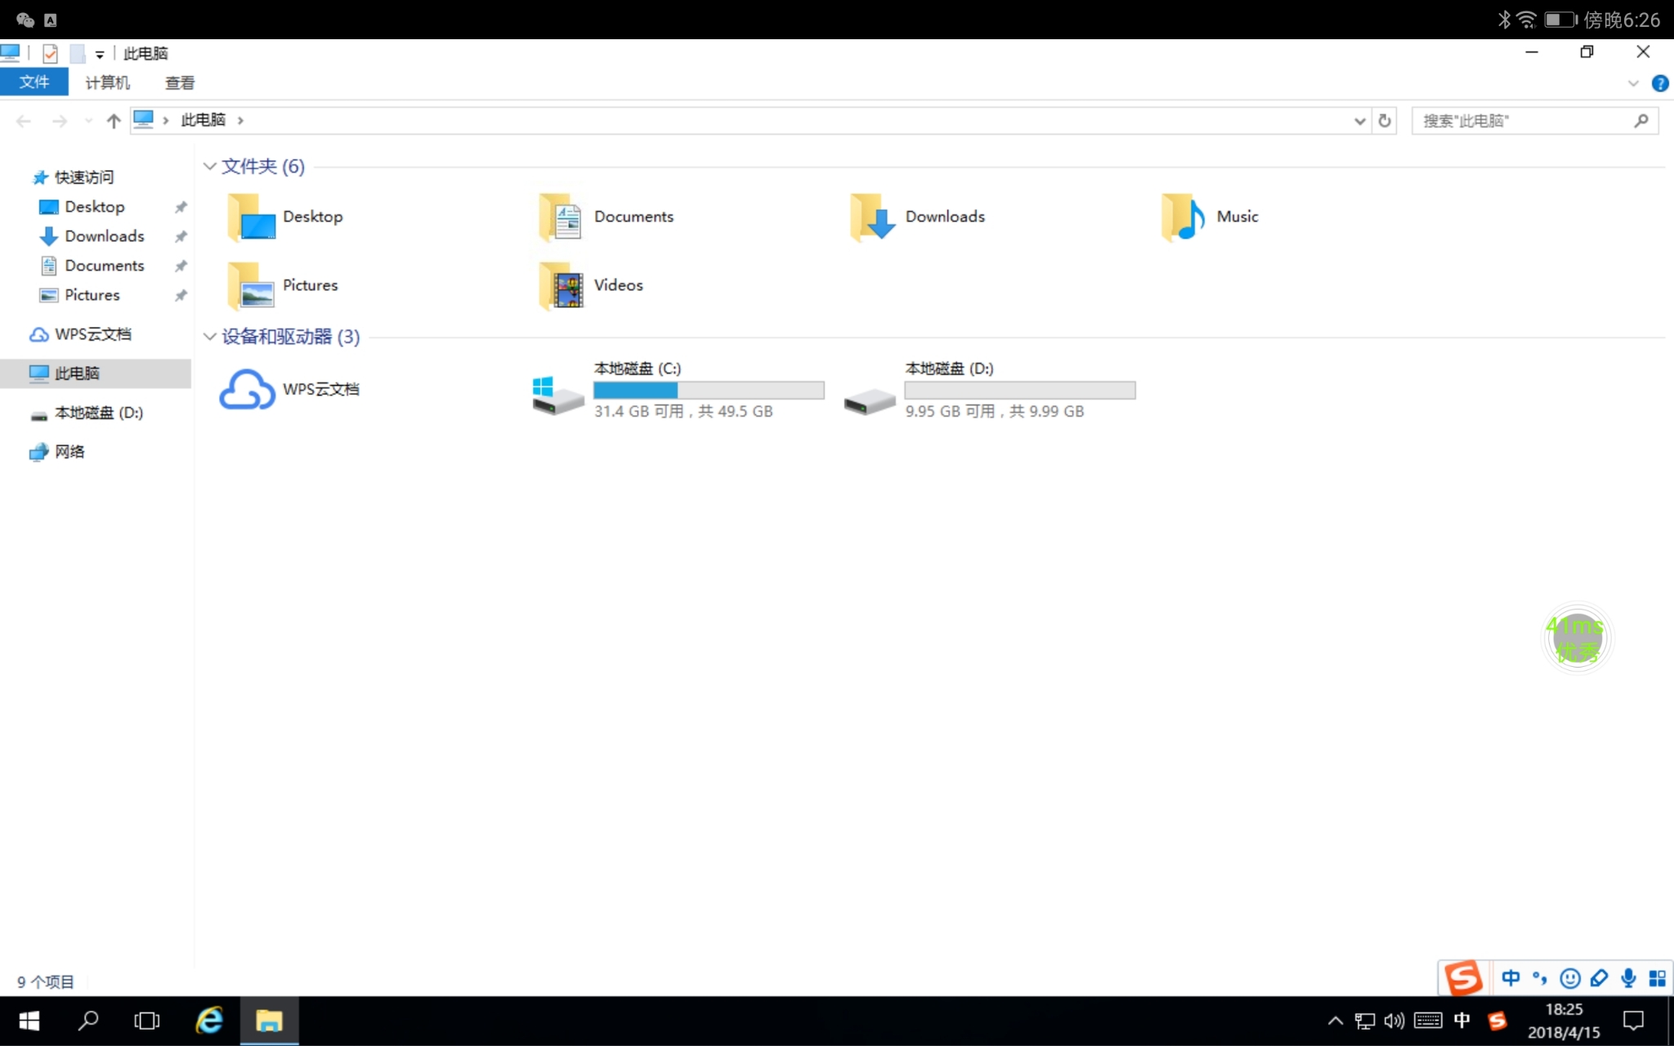
Task: Open the 文件 ribbon tab
Action: click(34, 83)
